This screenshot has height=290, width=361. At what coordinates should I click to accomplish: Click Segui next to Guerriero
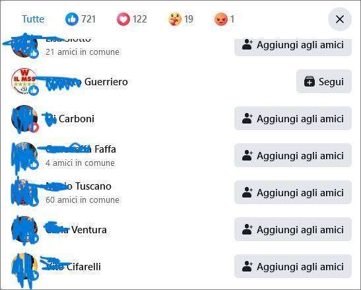point(324,82)
